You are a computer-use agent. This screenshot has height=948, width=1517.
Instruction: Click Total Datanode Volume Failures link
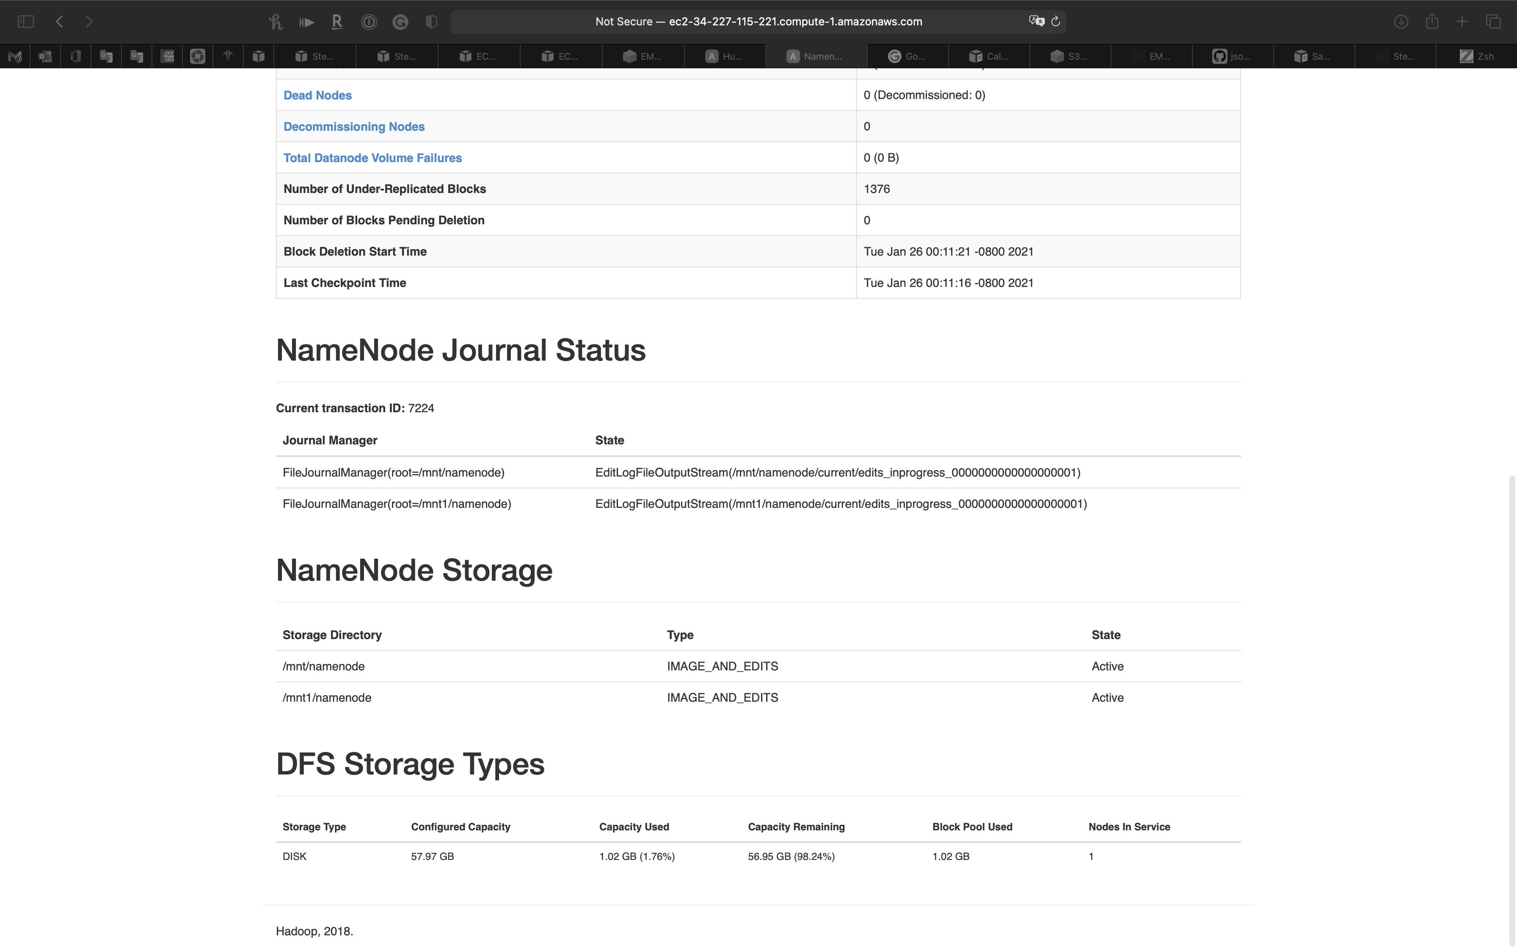click(372, 158)
